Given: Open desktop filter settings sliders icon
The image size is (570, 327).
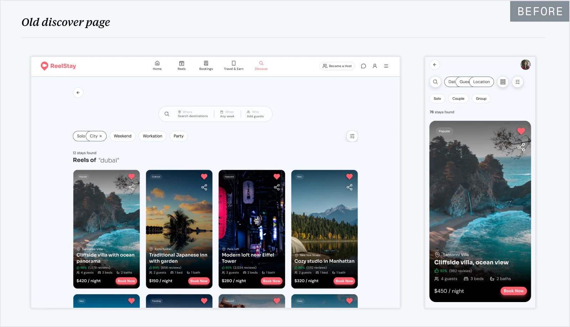Looking at the screenshot, I should click(x=352, y=136).
